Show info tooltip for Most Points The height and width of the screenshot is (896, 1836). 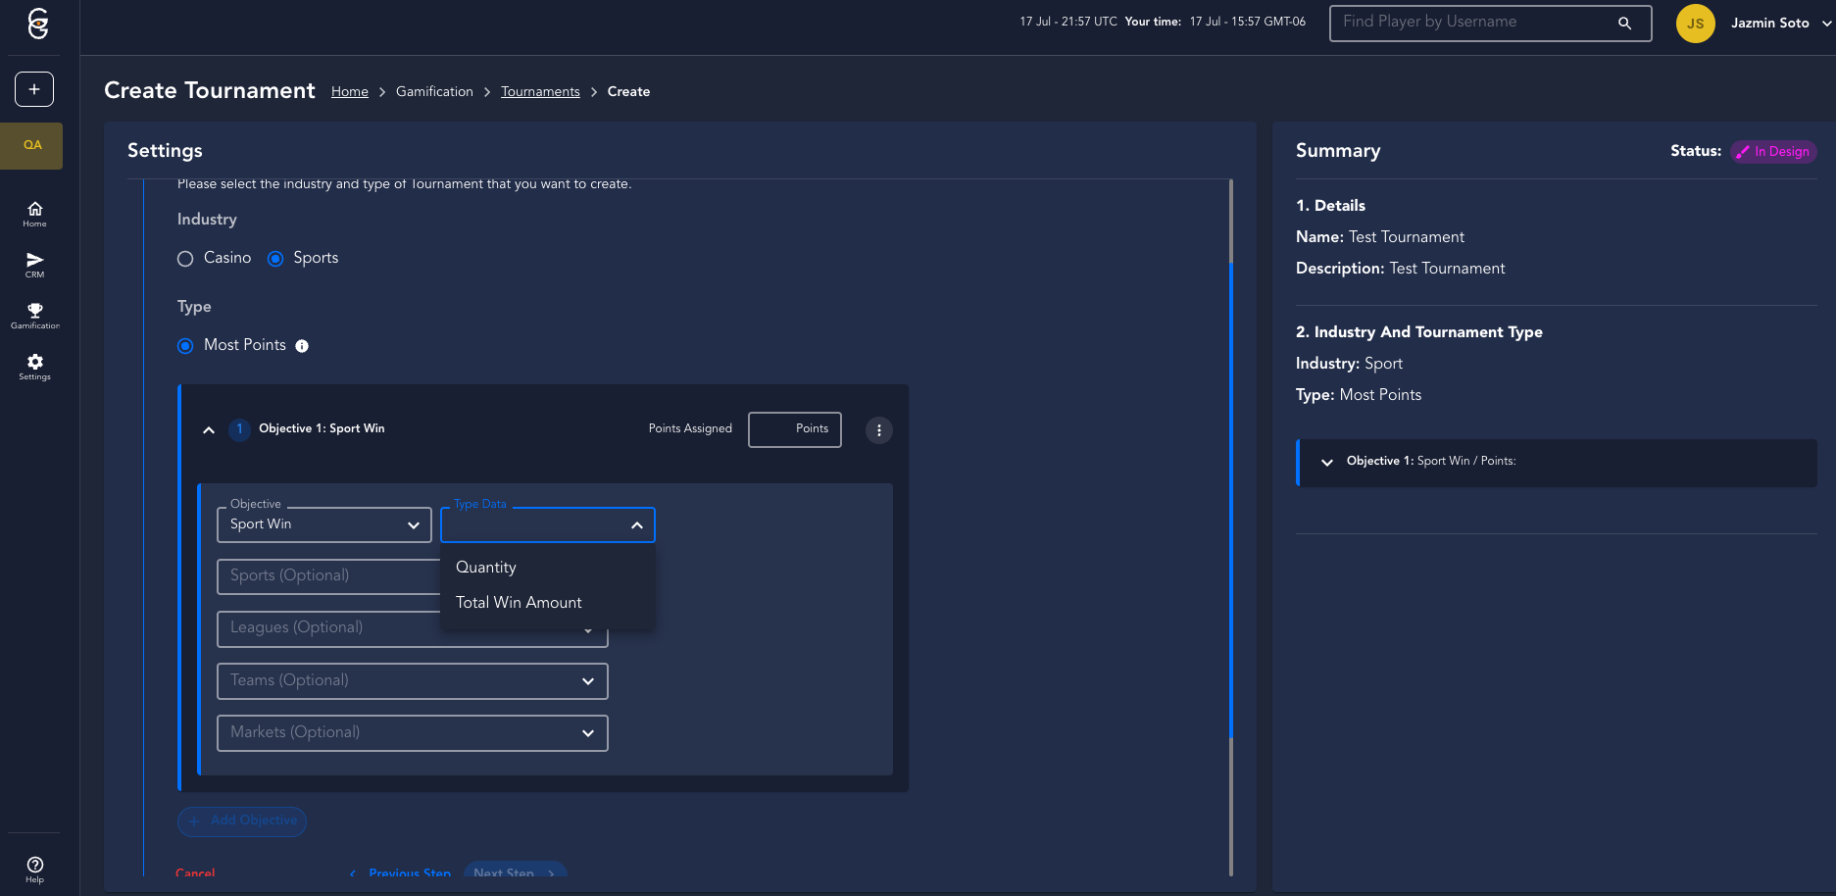click(302, 346)
